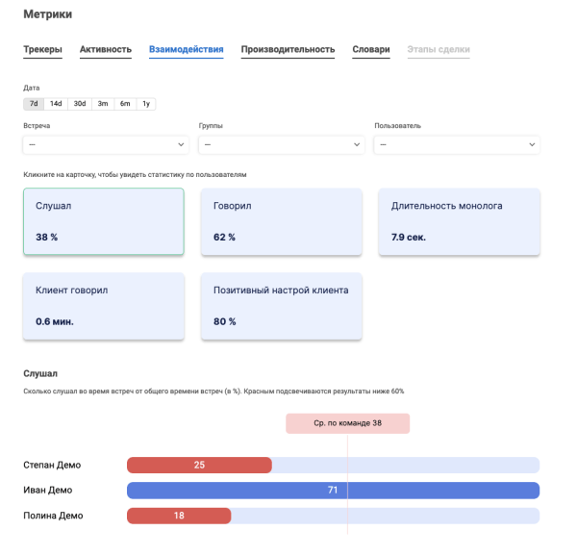The height and width of the screenshot is (556, 577).
Task: Click the Говорил metric card
Action: (281, 221)
